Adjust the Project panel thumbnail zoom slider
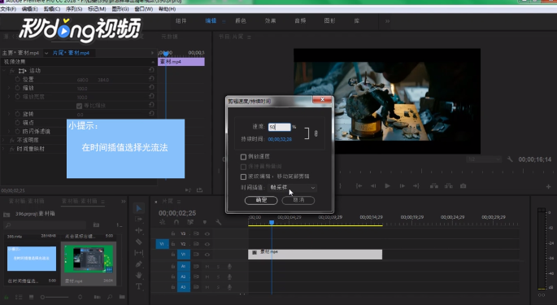The height and width of the screenshot is (305, 557). tap(55, 297)
